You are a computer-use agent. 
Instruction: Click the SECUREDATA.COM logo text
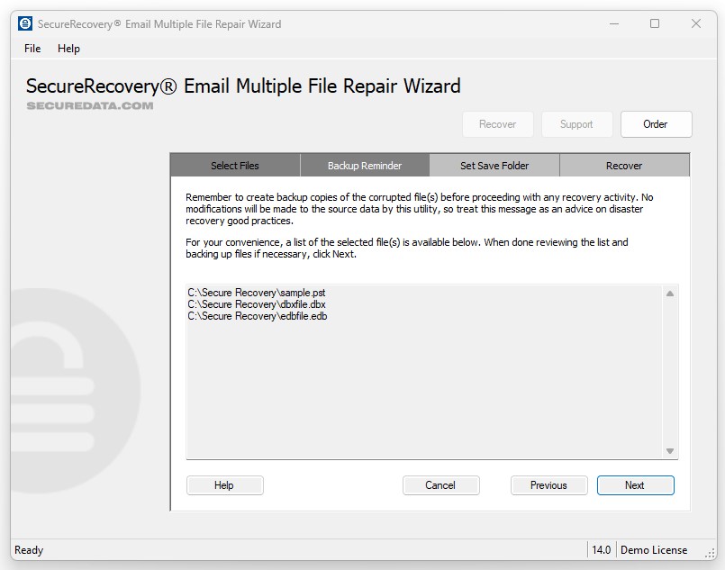coord(90,105)
